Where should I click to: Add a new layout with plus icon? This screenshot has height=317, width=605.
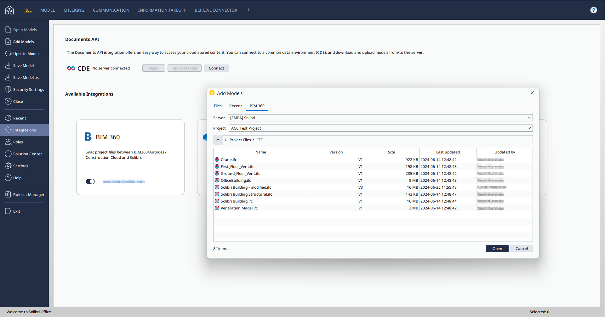click(x=248, y=10)
